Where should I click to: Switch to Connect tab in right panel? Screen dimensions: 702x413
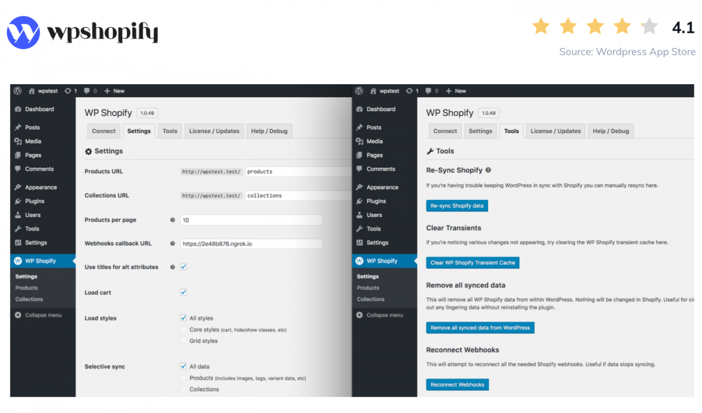click(445, 131)
